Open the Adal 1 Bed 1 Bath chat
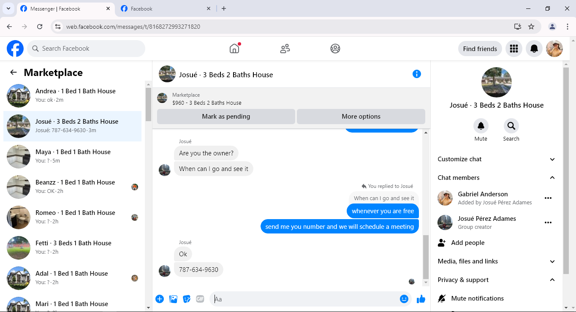The image size is (576, 312). pos(73,278)
